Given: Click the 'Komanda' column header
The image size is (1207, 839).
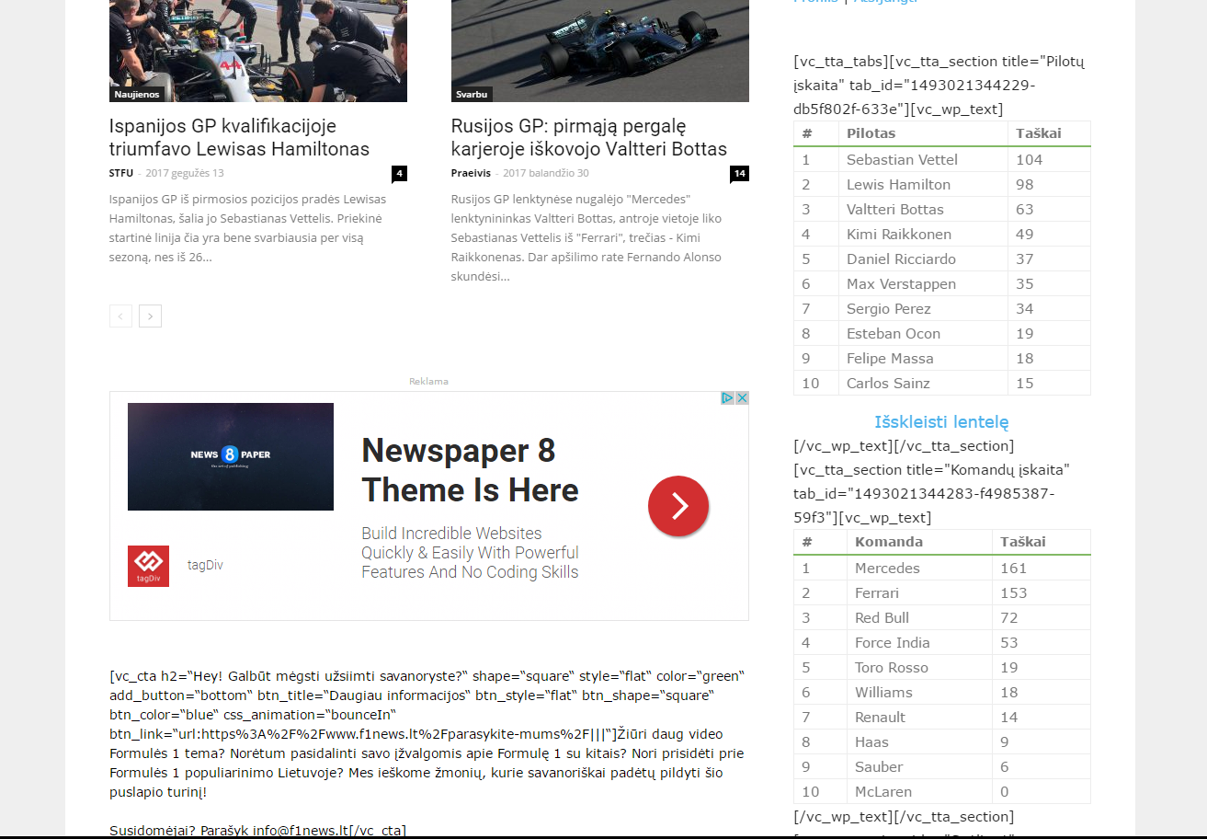Looking at the screenshot, I should (889, 542).
